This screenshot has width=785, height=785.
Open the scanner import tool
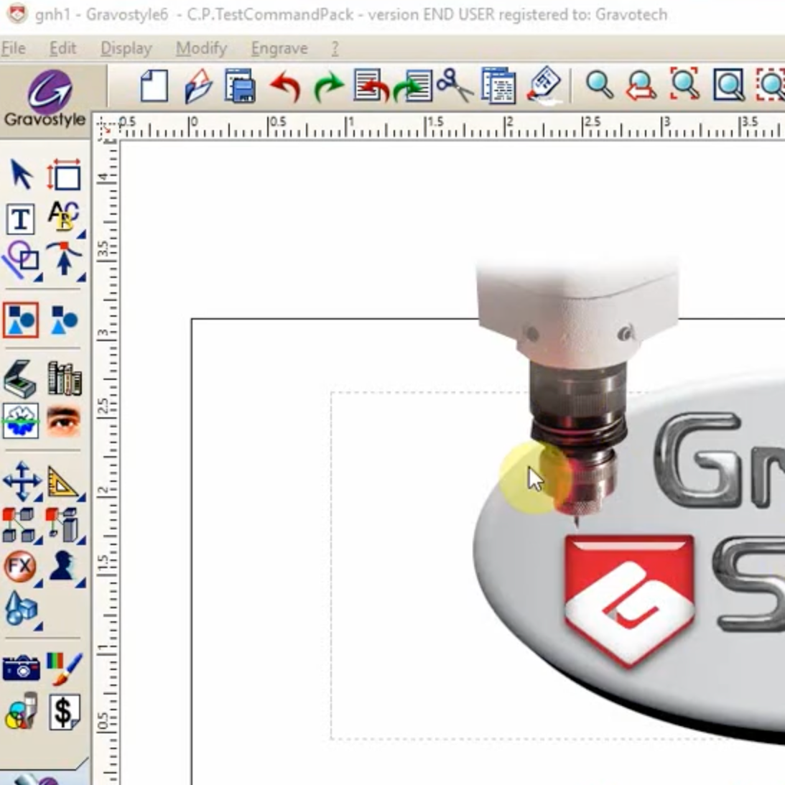(20, 378)
